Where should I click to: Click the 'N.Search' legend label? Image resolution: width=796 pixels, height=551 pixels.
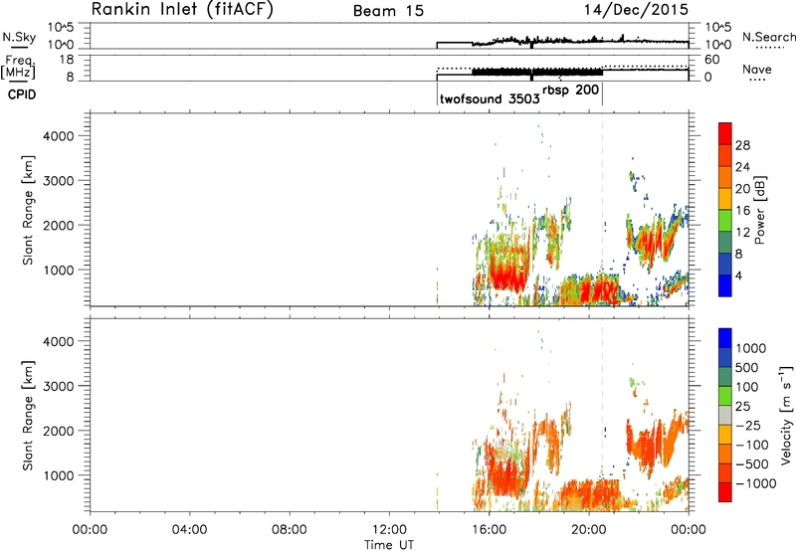[768, 37]
